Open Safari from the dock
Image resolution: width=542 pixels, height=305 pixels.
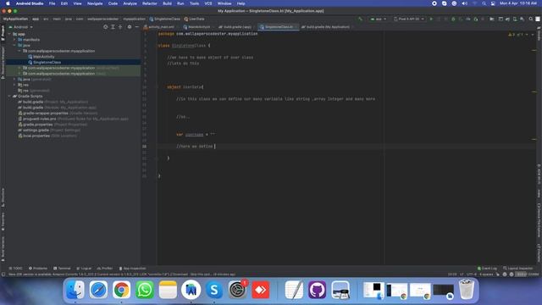[98, 290]
